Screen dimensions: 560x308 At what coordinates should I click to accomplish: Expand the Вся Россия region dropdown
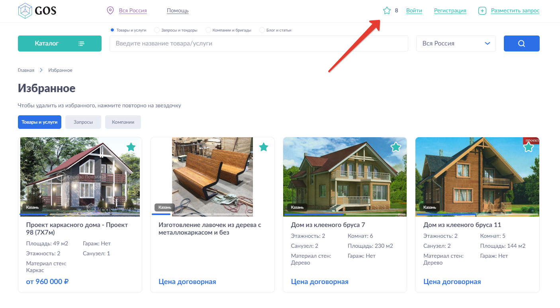coord(456,43)
